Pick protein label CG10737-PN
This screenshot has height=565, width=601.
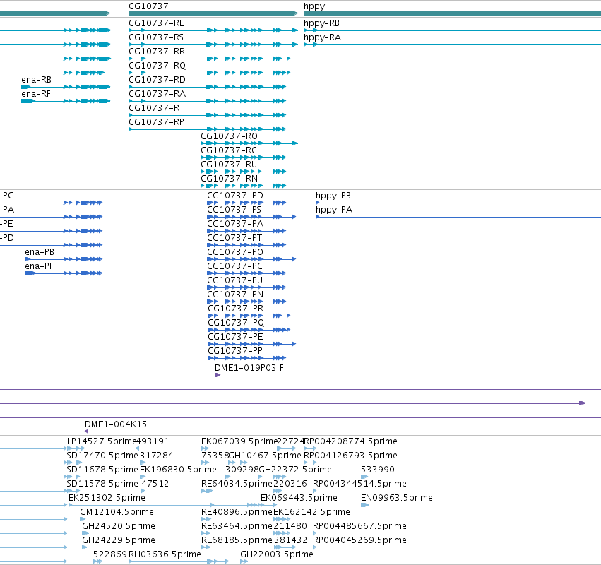pyautogui.click(x=235, y=295)
